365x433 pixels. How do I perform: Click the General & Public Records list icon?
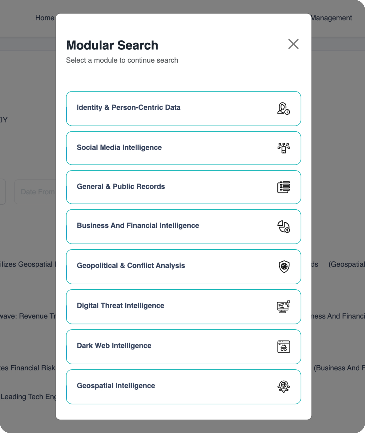(283, 187)
